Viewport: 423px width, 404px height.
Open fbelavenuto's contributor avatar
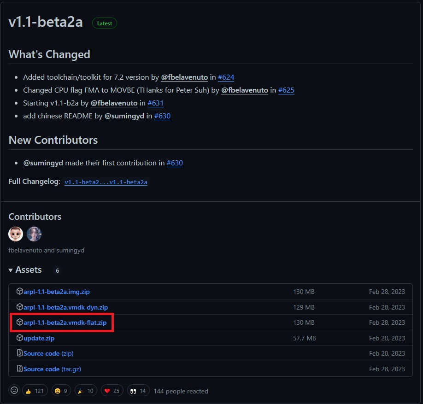[x=16, y=234]
